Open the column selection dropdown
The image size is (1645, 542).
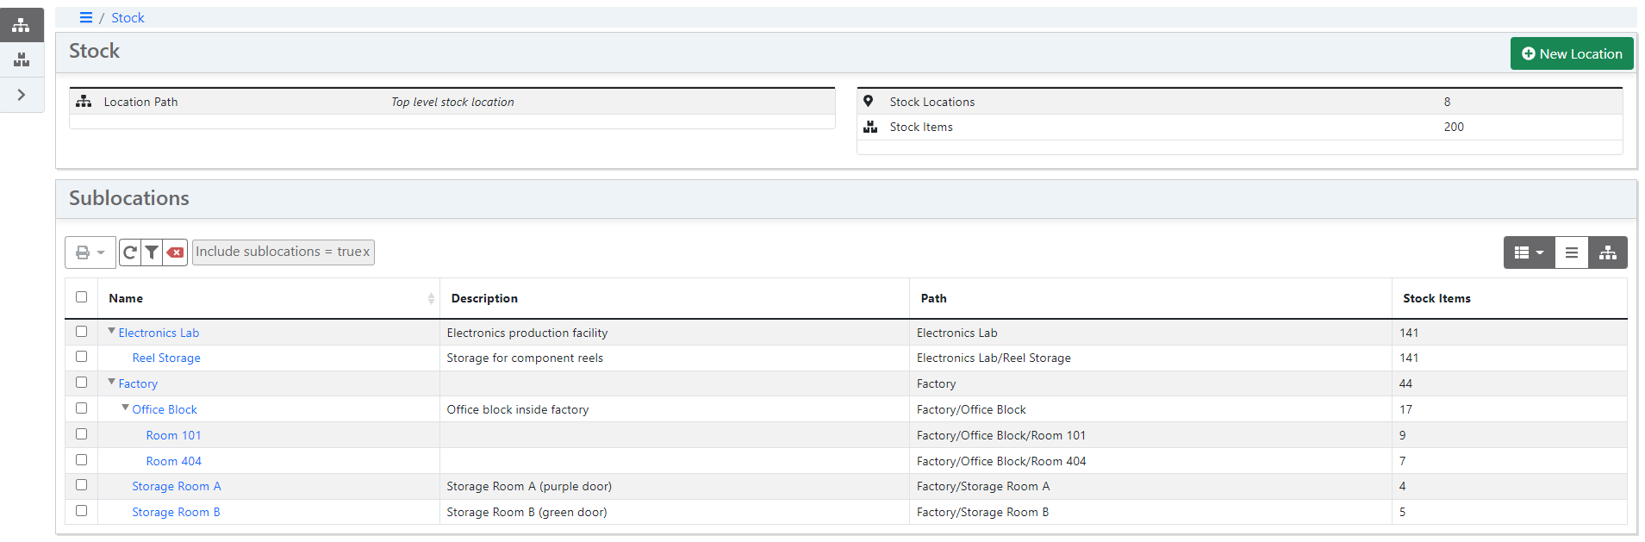[x=1529, y=252]
